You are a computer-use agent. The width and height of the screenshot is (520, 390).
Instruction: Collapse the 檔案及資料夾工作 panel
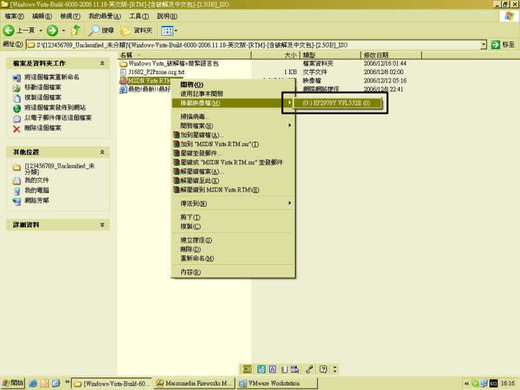tap(102, 63)
